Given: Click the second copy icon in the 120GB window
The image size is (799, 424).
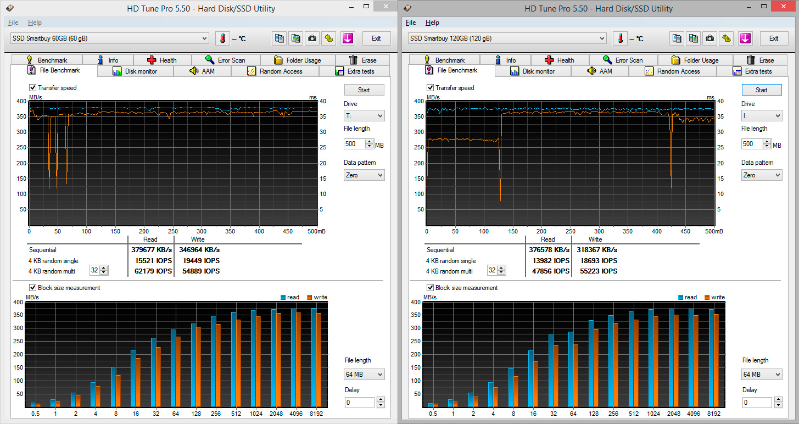Looking at the screenshot, I should pyautogui.click(x=694, y=38).
